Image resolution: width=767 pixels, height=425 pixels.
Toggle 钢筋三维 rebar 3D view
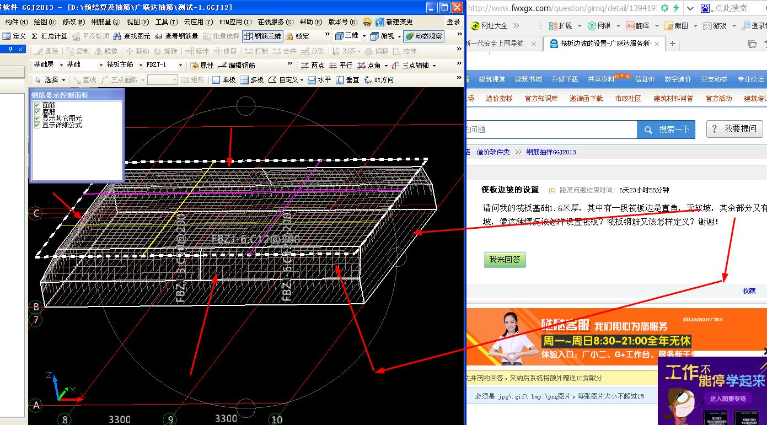[x=262, y=36]
